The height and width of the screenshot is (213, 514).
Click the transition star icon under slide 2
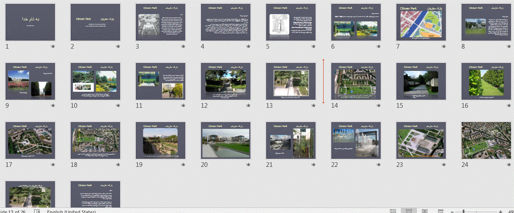[118, 47]
